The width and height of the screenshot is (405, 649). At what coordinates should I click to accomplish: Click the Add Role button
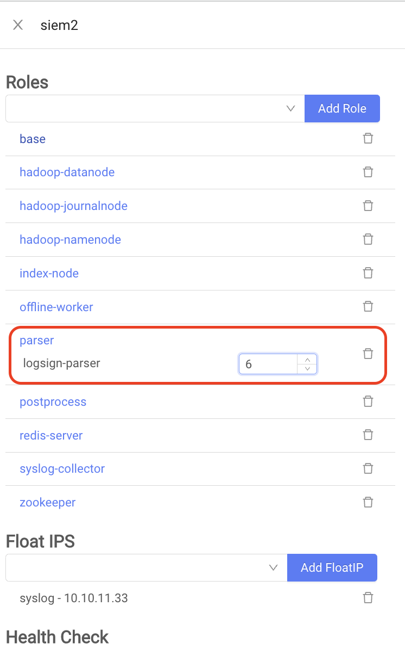point(342,108)
